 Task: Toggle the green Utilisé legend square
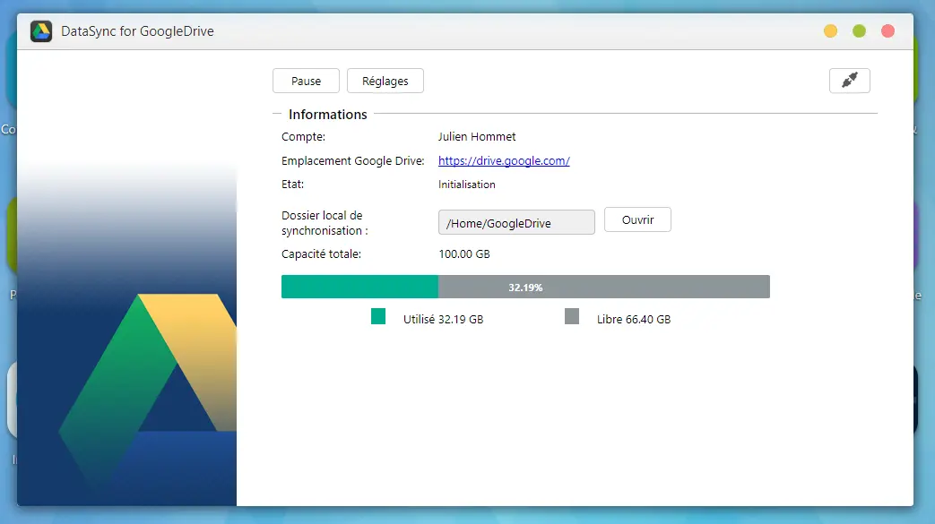(x=377, y=316)
